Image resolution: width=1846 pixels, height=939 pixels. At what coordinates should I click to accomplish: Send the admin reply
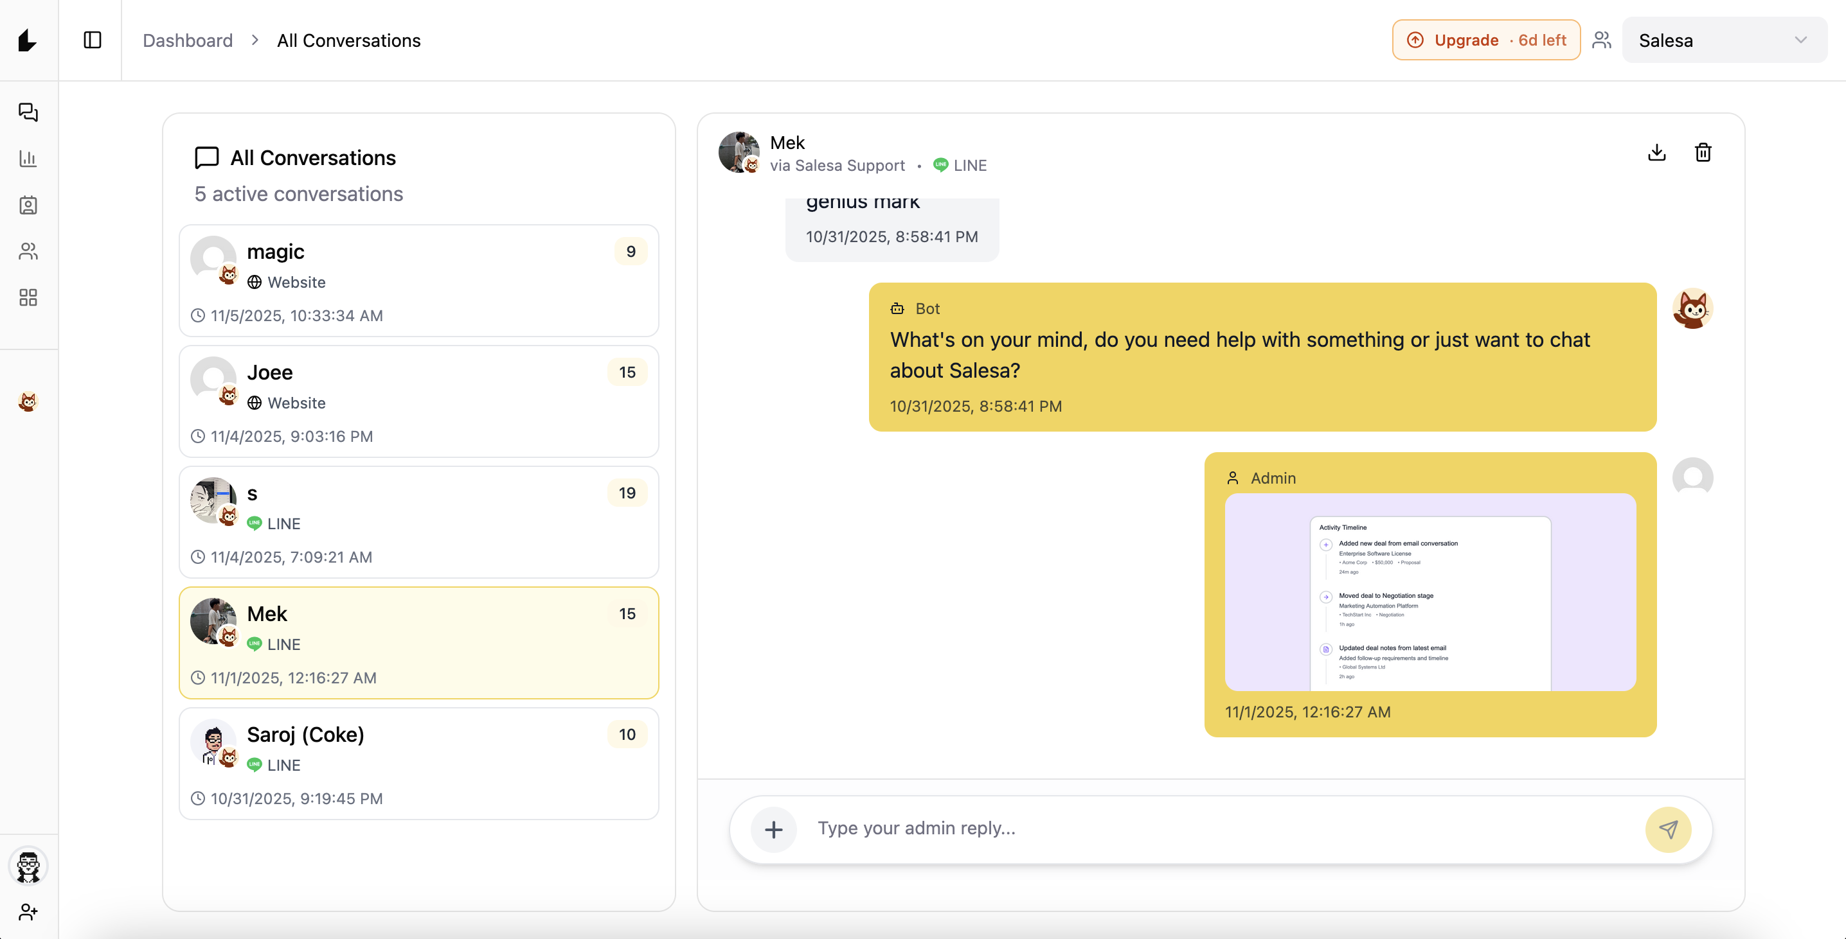coord(1669,829)
